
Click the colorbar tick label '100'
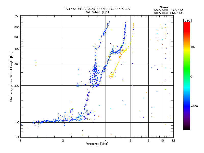[193, 47]
